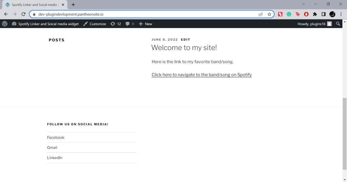Click the page vertical scrollbar thumb
Image resolution: width=347 pixels, height=182 pixels.
click(x=345, y=134)
